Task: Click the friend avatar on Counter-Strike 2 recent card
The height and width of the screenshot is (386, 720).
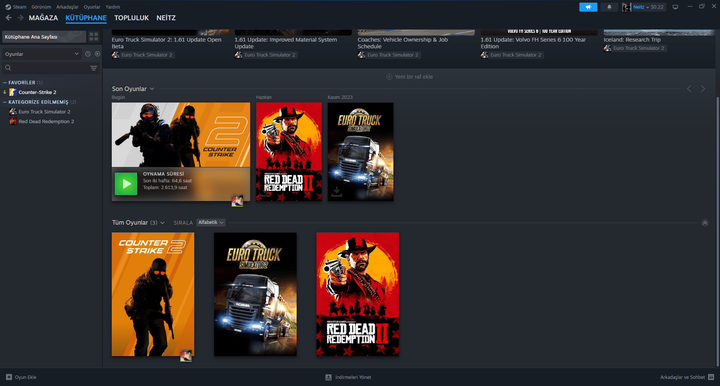Action: click(237, 201)
